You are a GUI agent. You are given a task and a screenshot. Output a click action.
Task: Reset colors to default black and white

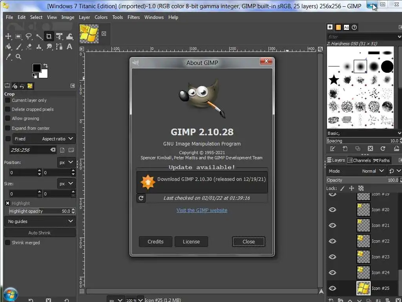[x=34, y=75]
